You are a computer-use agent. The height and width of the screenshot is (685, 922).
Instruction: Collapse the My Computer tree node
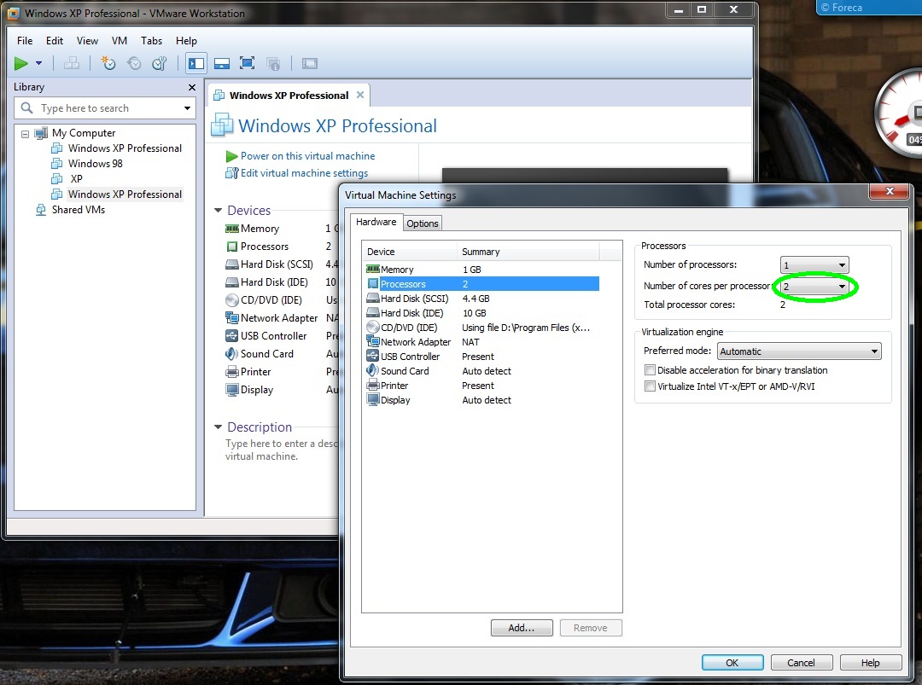(26, 133)
